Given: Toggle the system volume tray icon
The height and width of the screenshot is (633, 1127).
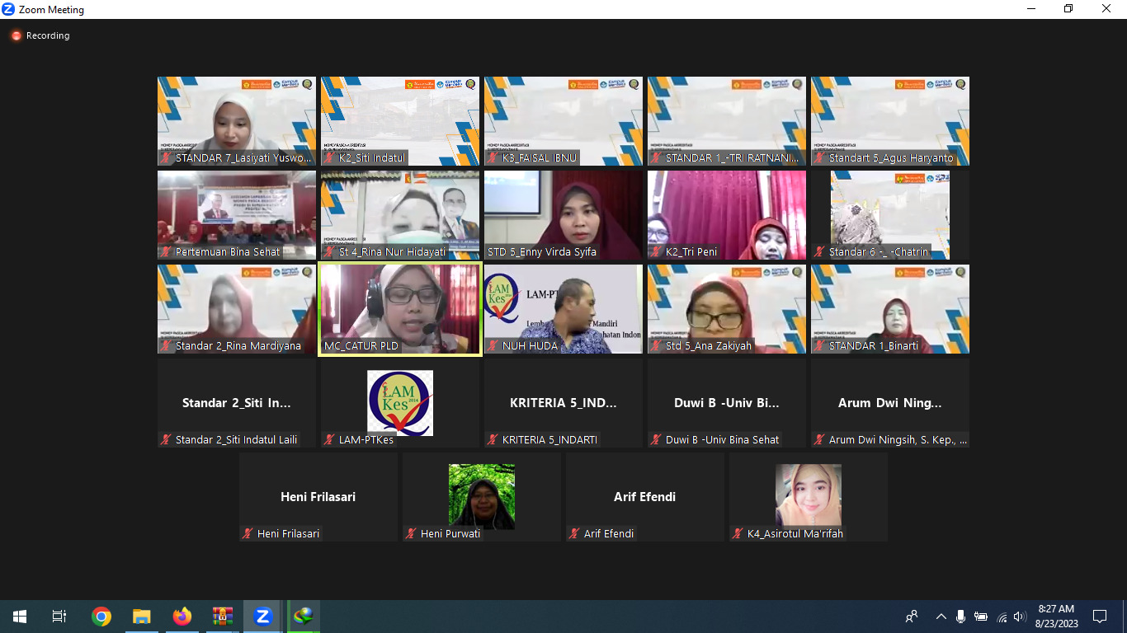Looking at the screenshot, I should [1020, 617].
